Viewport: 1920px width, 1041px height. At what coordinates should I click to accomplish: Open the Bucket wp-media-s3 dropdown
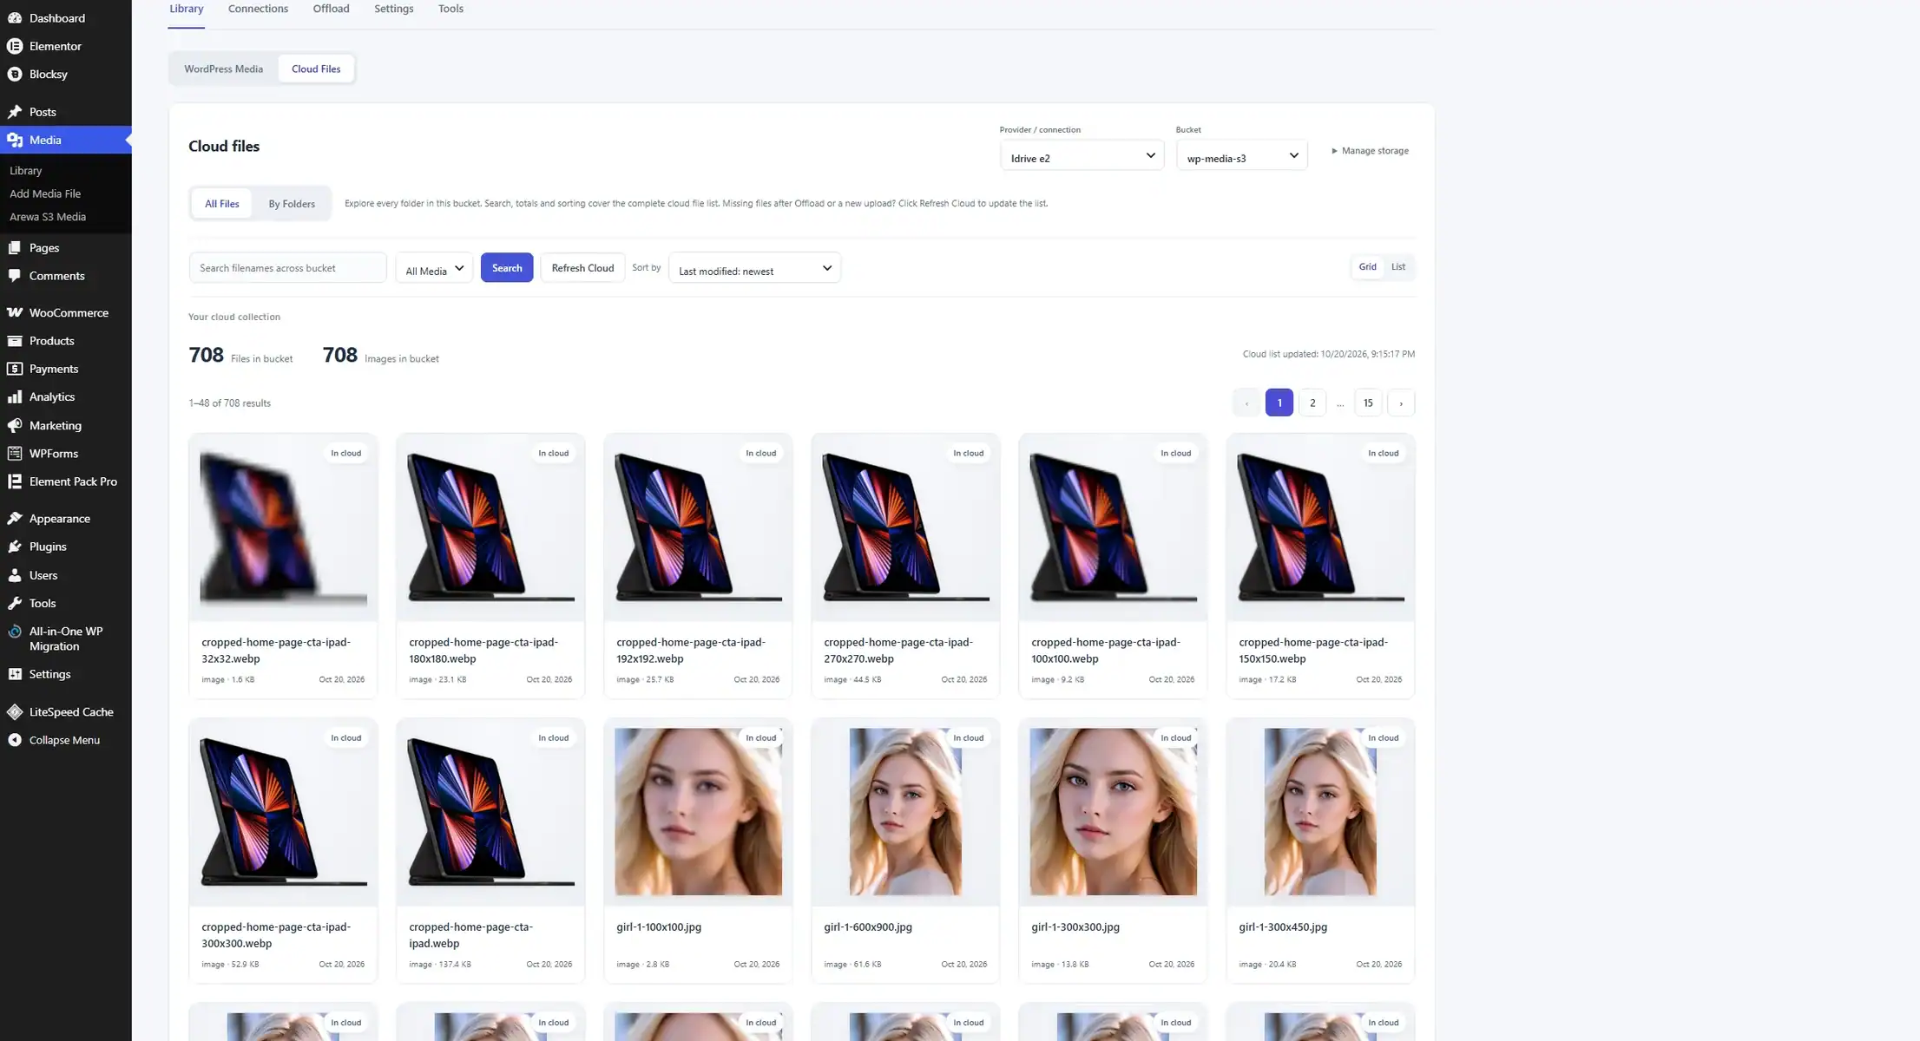click(1241, 156)
